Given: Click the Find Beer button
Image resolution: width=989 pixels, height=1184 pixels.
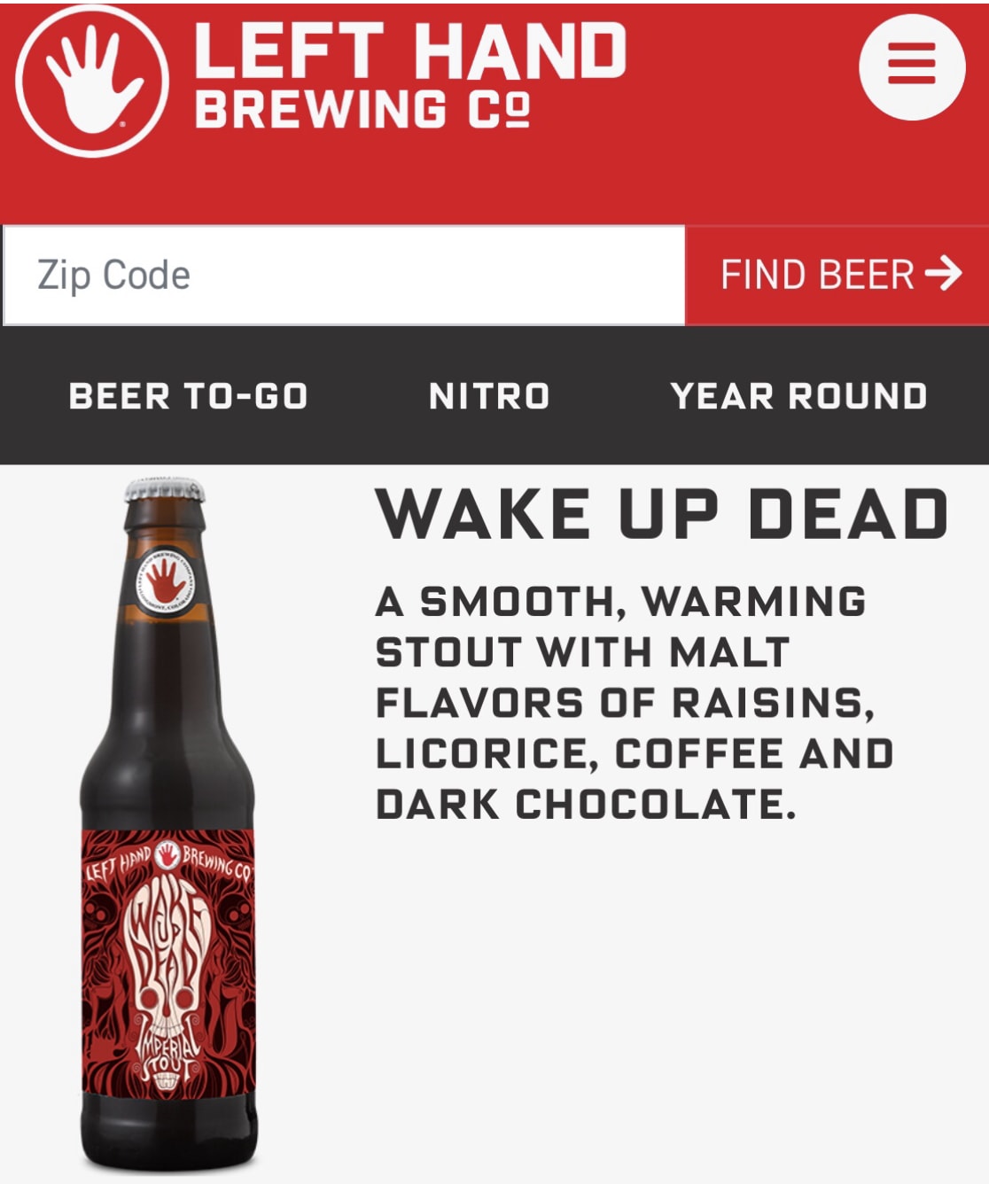Looking at the screenshot, I should pos(837,275).
